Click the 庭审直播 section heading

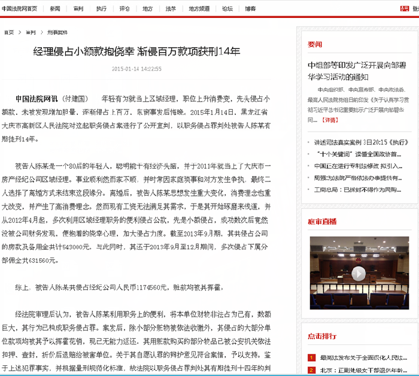point(322,222)
